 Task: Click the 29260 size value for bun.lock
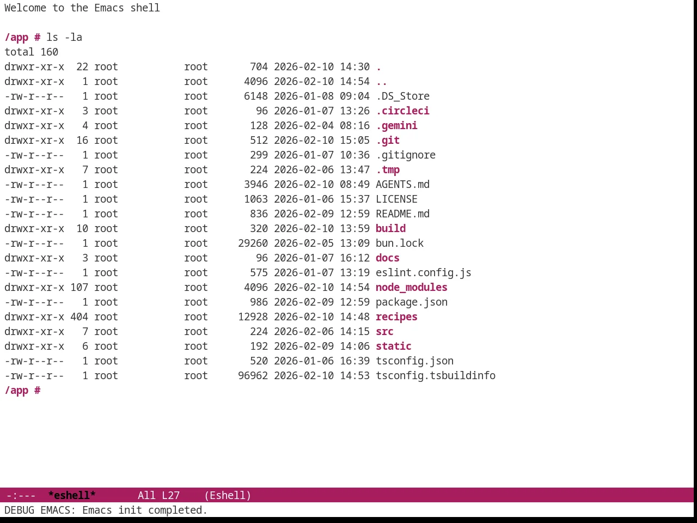pyautogui.click(x=253, y=243)
